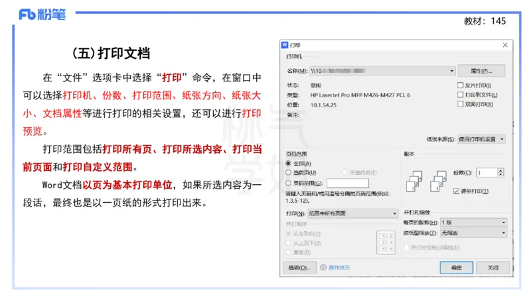Click the 页码范围 text input field
531x298 pixels.
click(347, 183)
